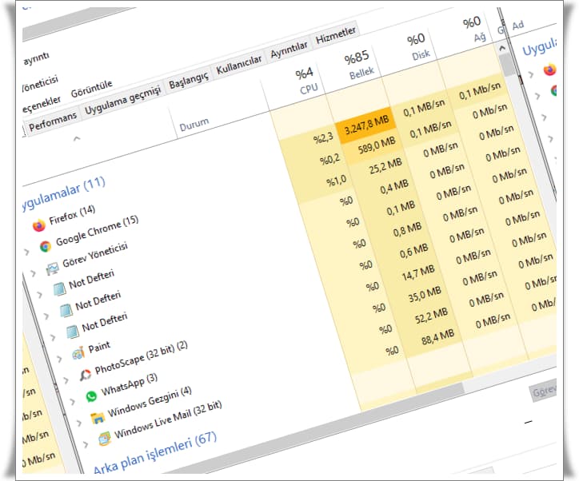Click the Paint application icon
The width and height of the screenshot is (579, 481).
[x=78, y=353]
